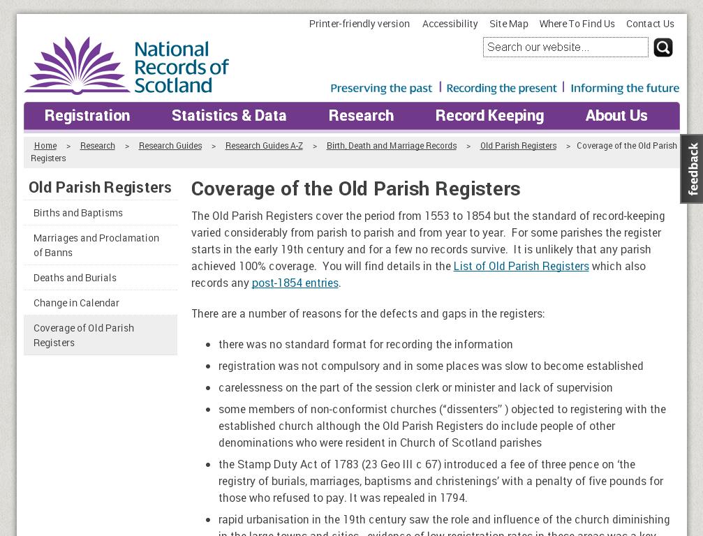Open Marriages and Proclamation of Banns page

pos(96,245)
